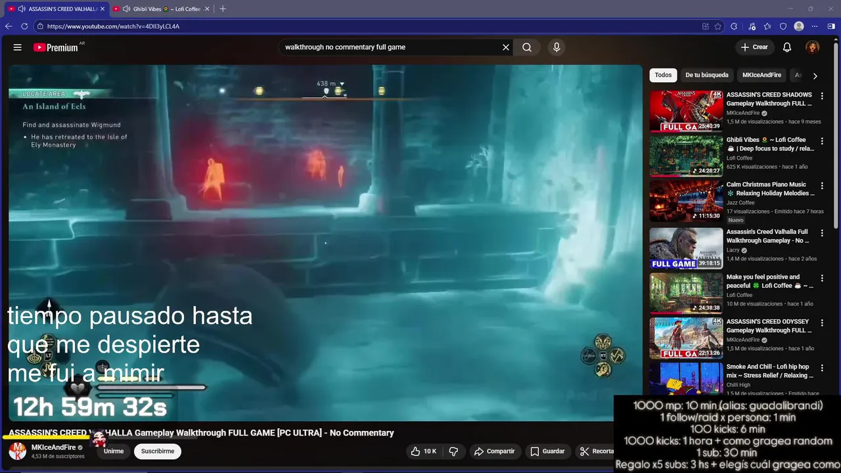Open Edge media control music icon
The image size is (841, 473).
pos(751,26)
